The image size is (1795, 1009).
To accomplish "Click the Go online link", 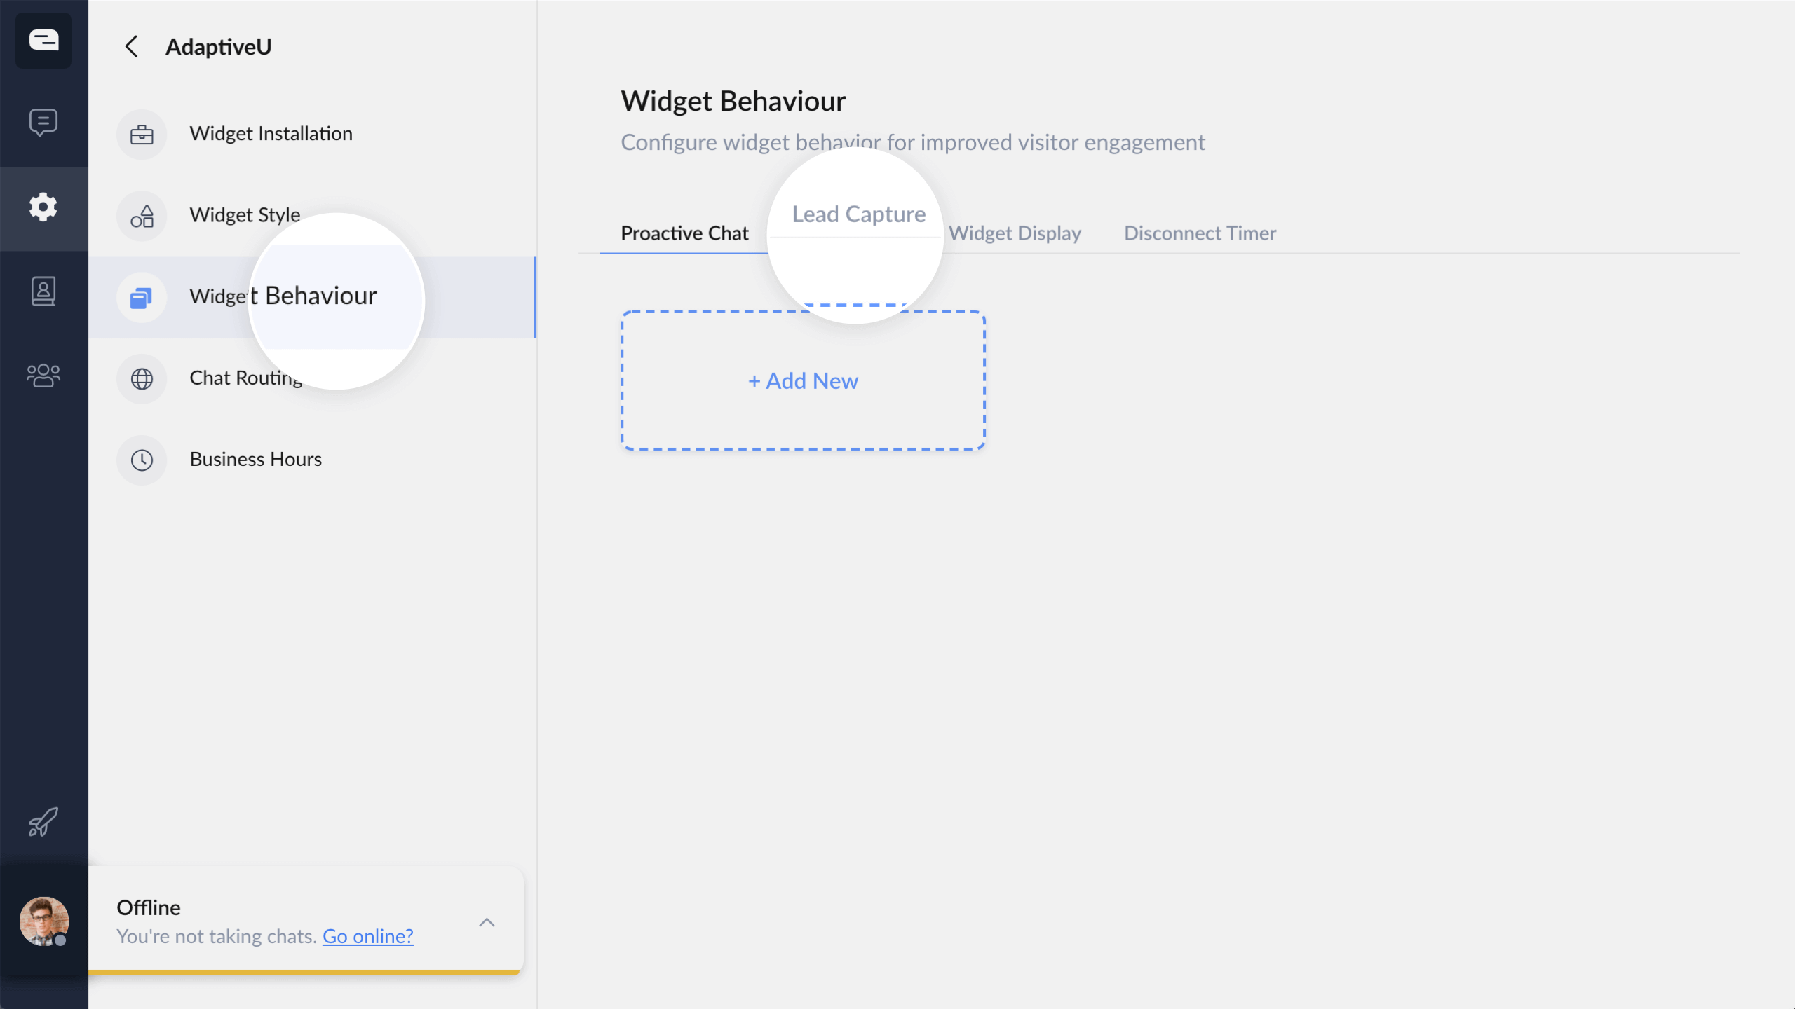I will click(367, 935).
